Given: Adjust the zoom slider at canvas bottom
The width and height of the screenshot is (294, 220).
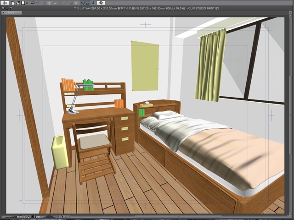Looking at the screenshot, I should tap(9, 217).
